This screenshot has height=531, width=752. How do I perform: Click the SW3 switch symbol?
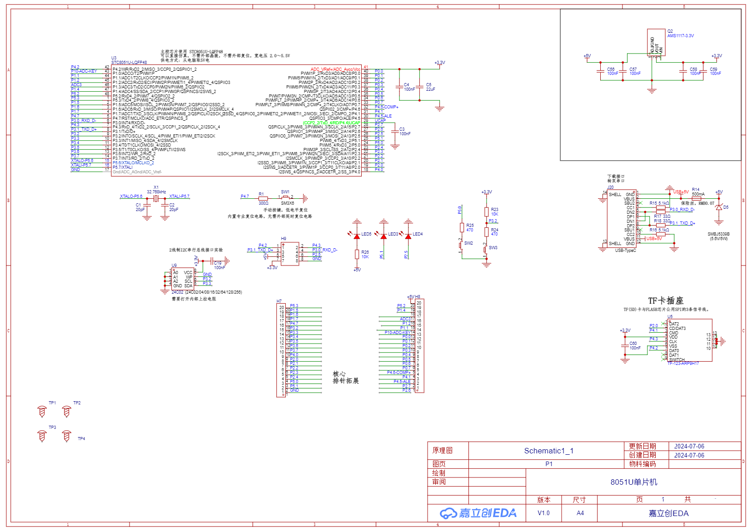(x=486, y=250)
